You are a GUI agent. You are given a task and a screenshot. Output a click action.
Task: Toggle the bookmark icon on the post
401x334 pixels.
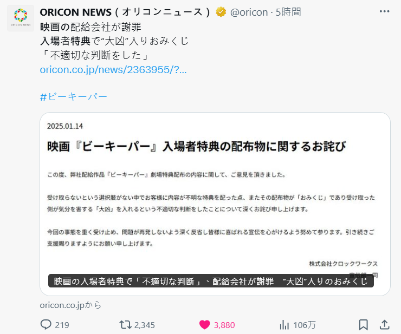[x=364, y=325]
